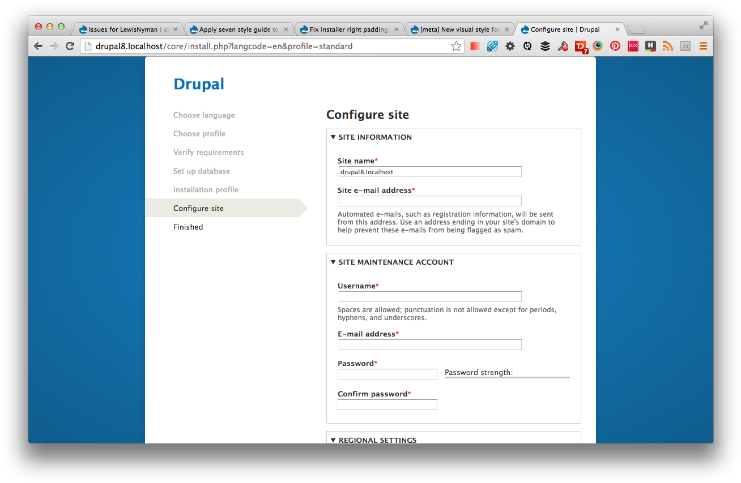
Task: Click the gear extension icon
Action: (510, 46)
